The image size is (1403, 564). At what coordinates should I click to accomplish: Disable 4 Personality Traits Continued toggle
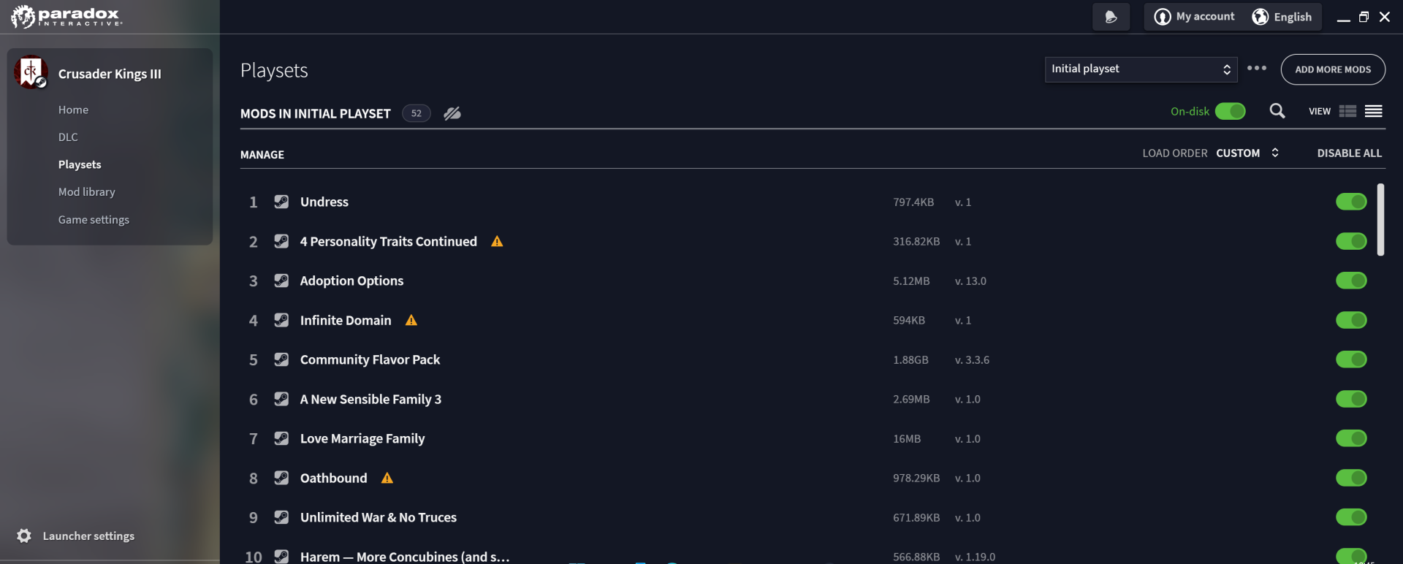click(x=1351, y=241)
